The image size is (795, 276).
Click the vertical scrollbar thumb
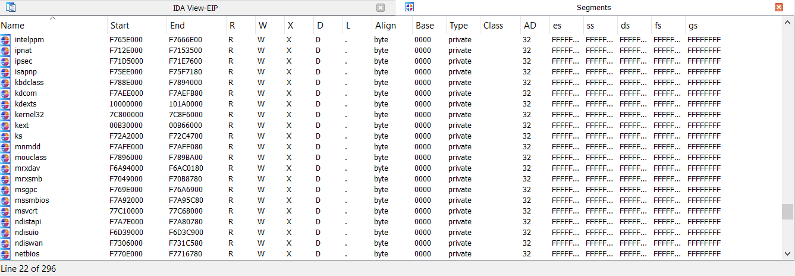(x=787, y=212)
